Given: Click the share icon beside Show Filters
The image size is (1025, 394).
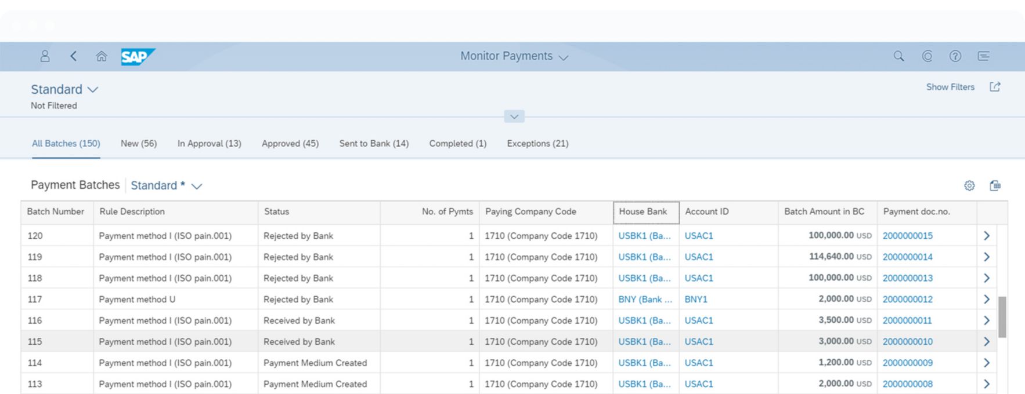Looking at the screenshot, I should tap(995, 87).
